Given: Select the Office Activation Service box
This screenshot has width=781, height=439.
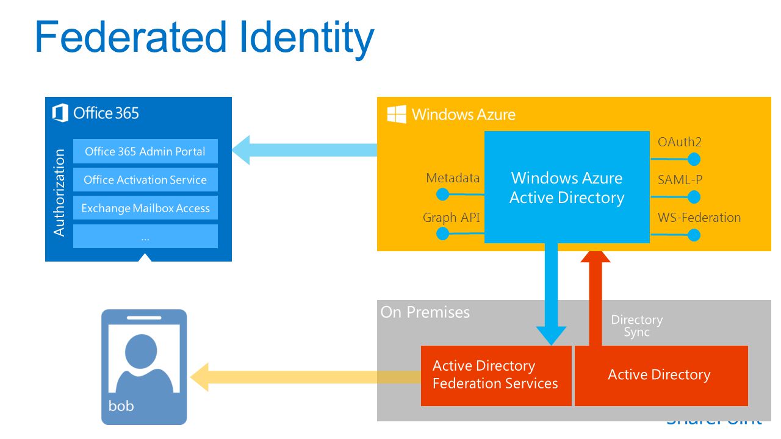Looking at the screenshot, I should click(145, 180).
